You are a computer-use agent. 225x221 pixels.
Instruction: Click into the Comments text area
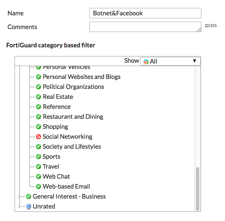pyautogui.click(x=145, y=27)
